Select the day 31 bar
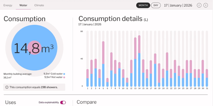213x106 pixels. pos(207,78)
